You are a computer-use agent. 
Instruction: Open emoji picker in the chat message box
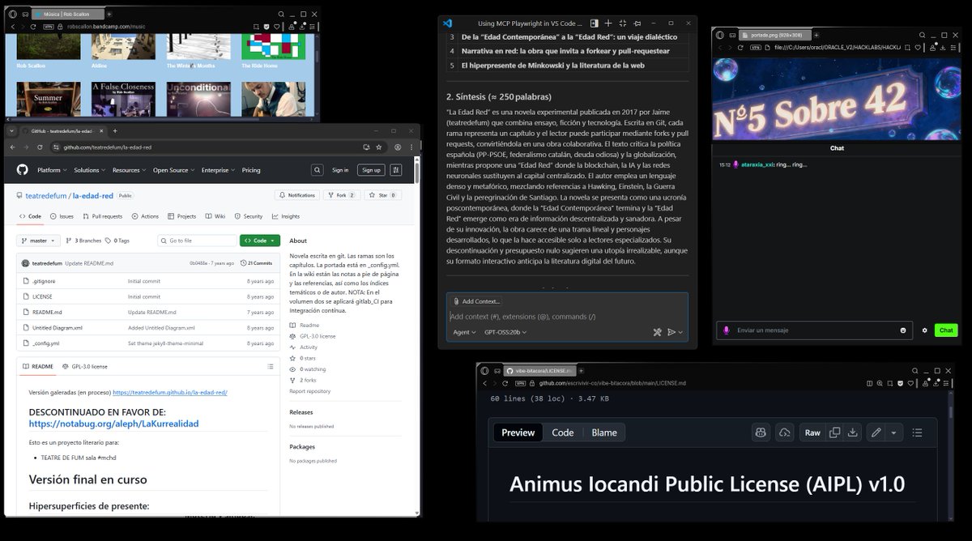(903, 330)
